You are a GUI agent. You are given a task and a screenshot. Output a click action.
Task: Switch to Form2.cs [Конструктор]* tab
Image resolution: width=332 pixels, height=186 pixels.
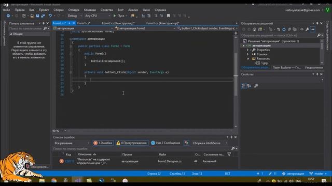pyautogui.click(x=118, y=23)
